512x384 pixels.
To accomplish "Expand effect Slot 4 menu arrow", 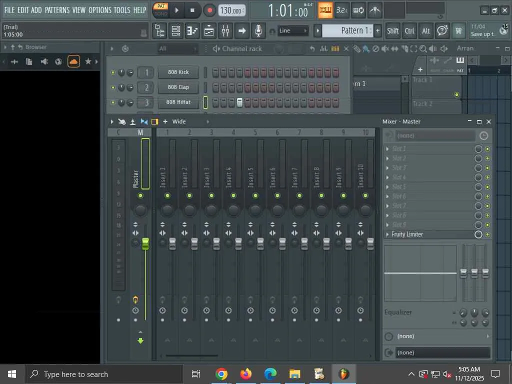I will (387, 177).
